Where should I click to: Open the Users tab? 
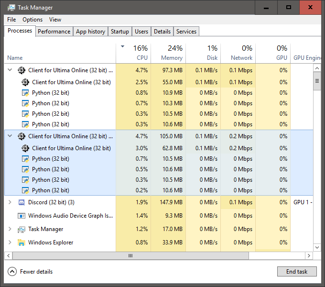tap(141, 32)
